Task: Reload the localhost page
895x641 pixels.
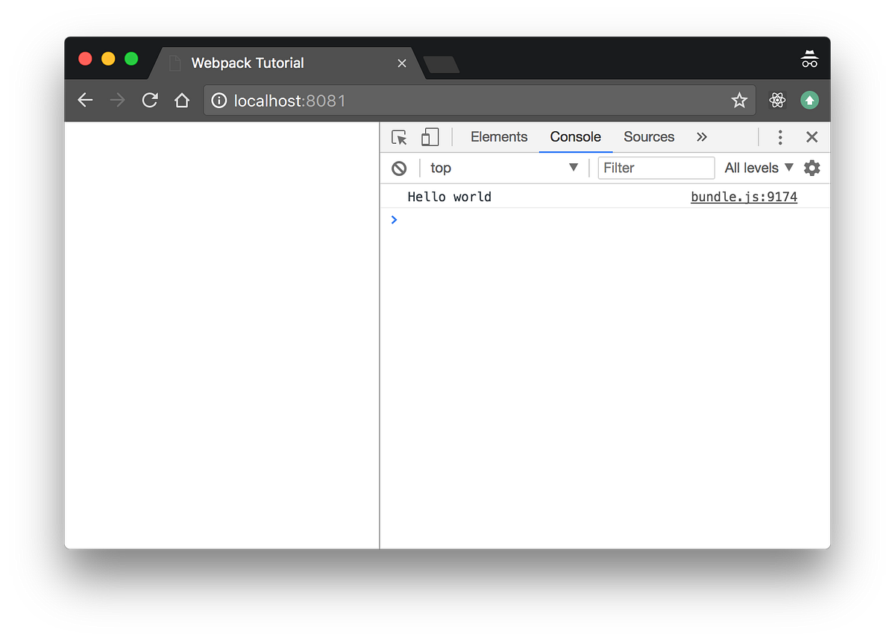Action: [150, 101]
